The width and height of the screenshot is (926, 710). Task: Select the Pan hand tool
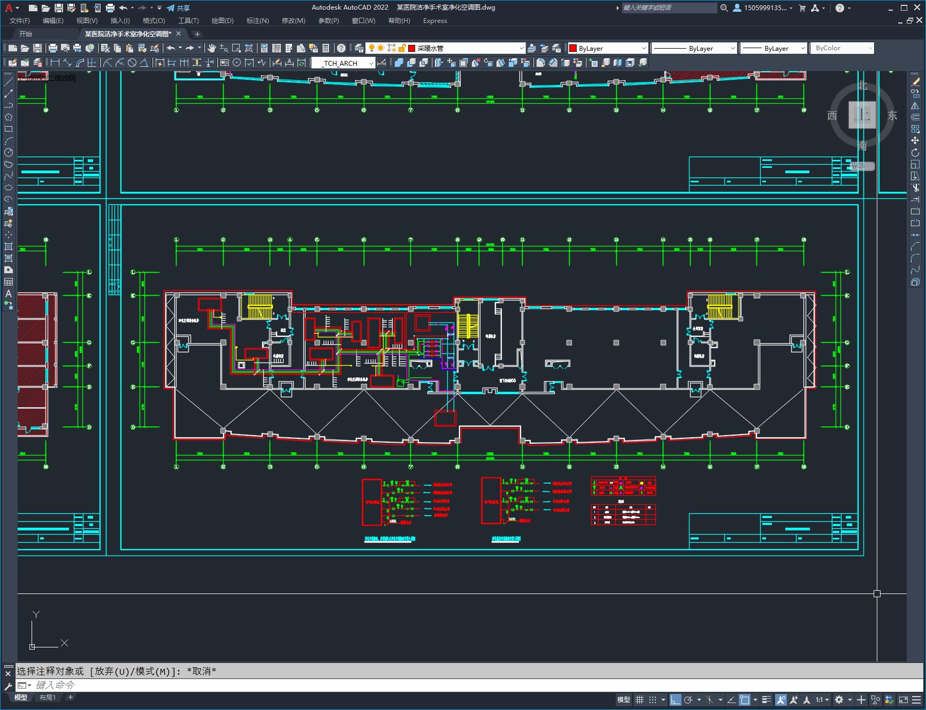(212, 48)
